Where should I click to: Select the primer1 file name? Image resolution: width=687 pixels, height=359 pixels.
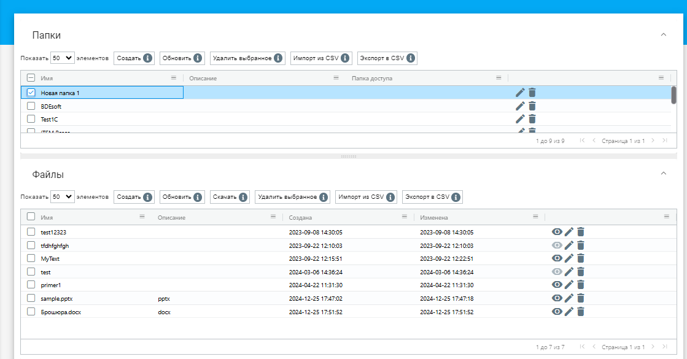click(51, 285)
